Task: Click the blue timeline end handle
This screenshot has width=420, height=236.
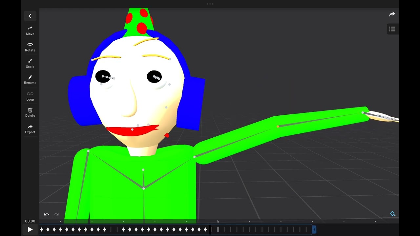Action: pos(314,229)
